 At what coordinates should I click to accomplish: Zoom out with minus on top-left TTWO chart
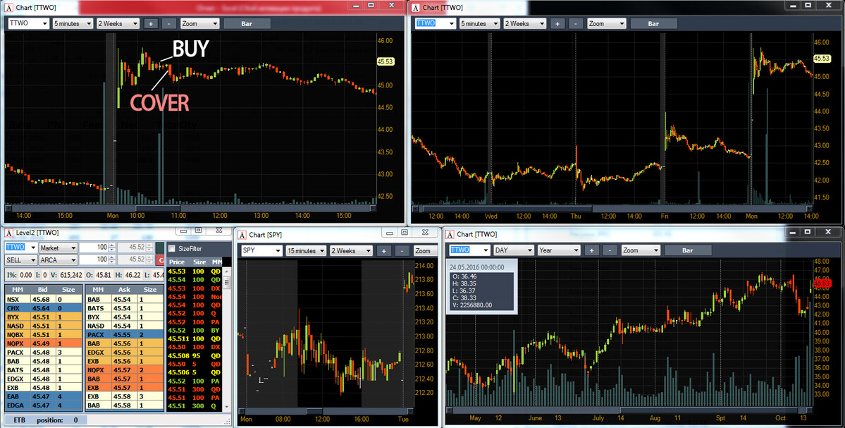point(168,24)
